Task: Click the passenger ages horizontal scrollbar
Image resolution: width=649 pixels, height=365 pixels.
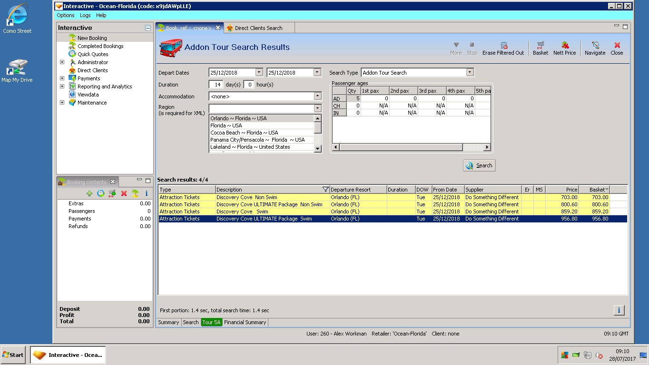Action: tap(401, 148)
